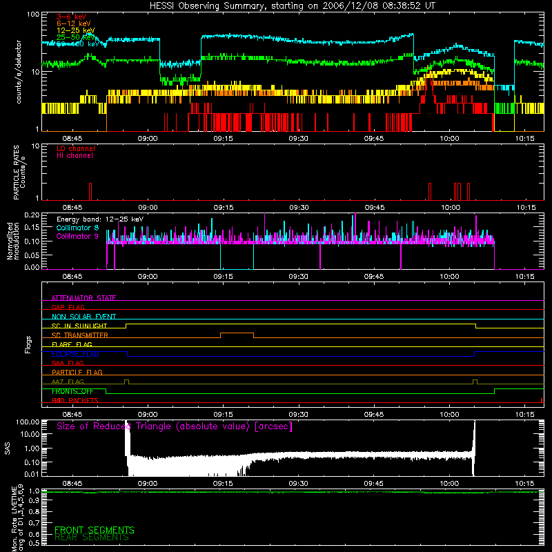Select the 'REAR SEGMENTS' legend label
552x552 pixels.
click(92, 537)
